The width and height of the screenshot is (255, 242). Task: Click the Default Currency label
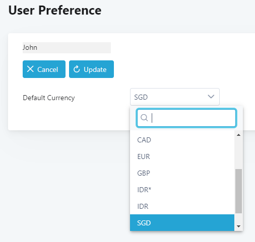49,98
